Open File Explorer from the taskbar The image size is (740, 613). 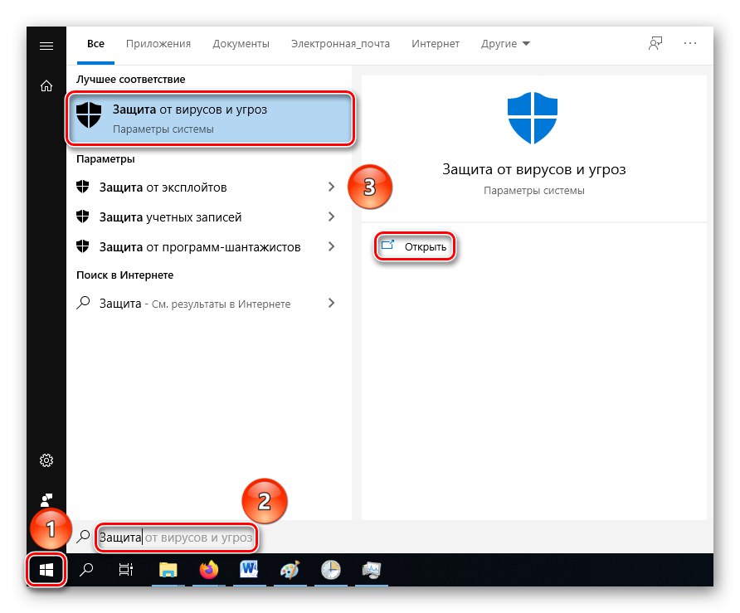168,570
